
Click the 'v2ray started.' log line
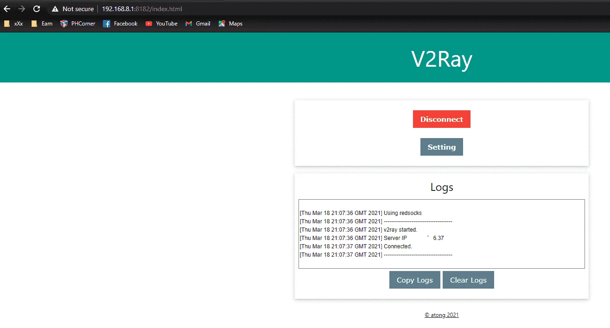click(358, 230)
